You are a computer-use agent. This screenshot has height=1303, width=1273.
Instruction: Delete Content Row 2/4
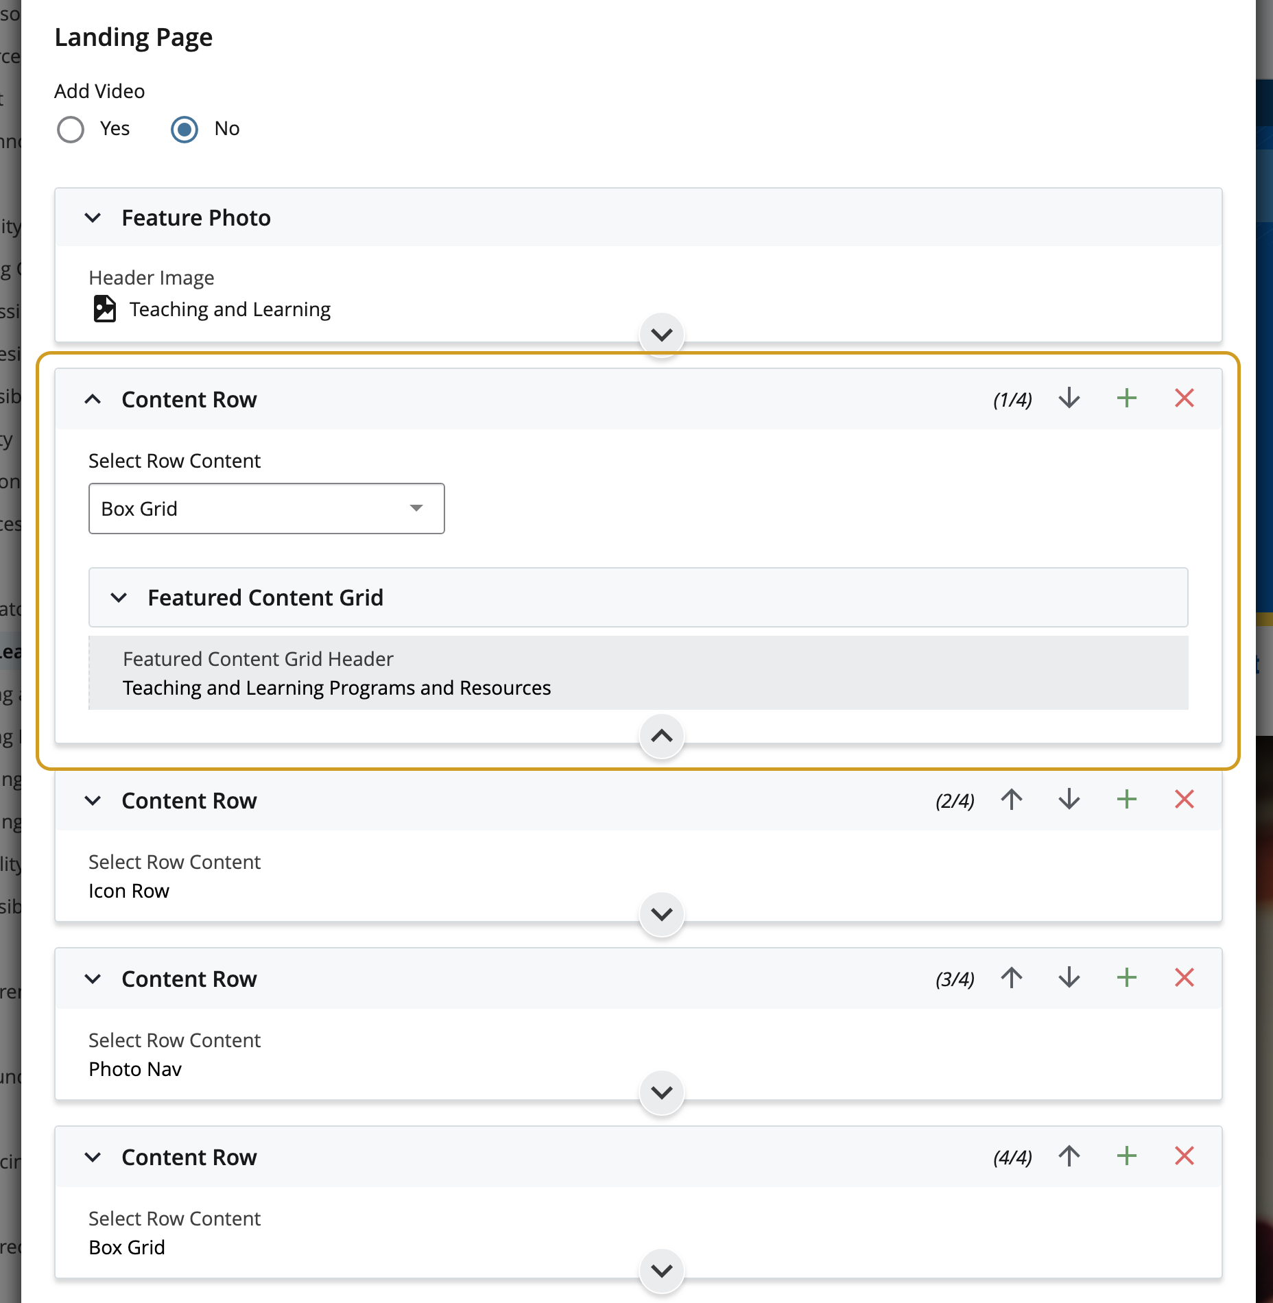[1185, 800]
